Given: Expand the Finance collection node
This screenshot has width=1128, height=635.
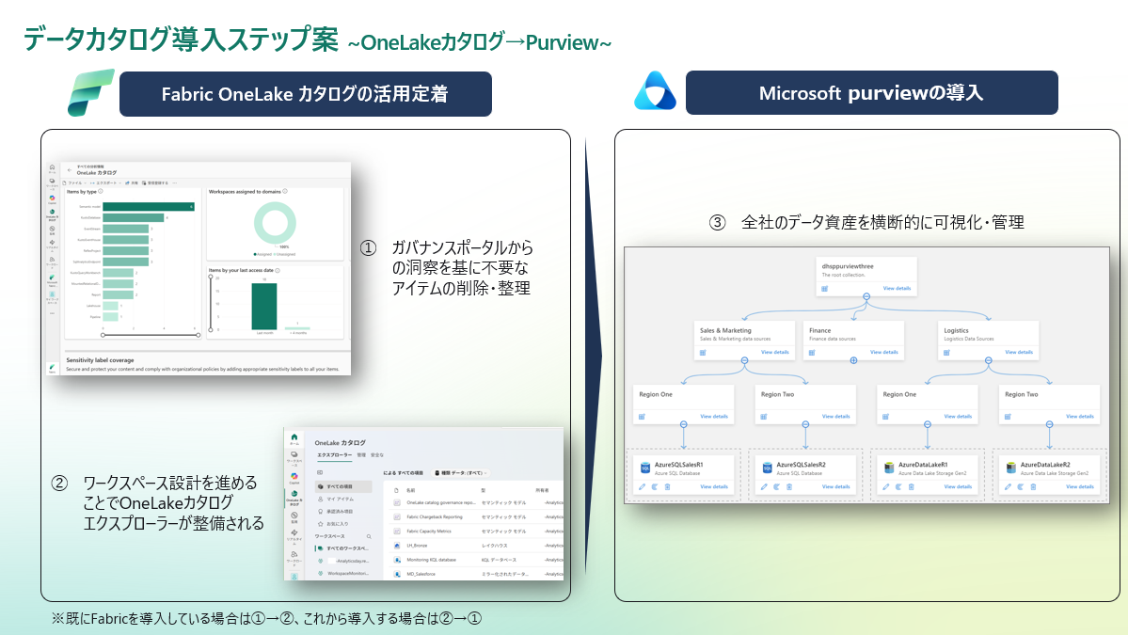Looking at the screenshot, I should (x=853, y=360).
